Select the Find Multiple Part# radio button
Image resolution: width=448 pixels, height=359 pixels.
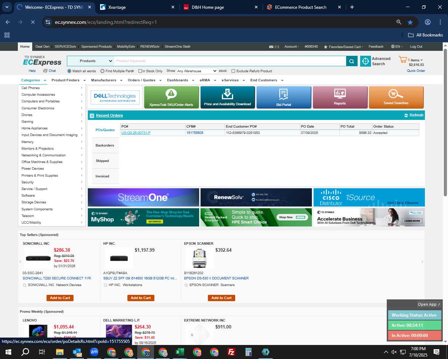coord(102,71)
